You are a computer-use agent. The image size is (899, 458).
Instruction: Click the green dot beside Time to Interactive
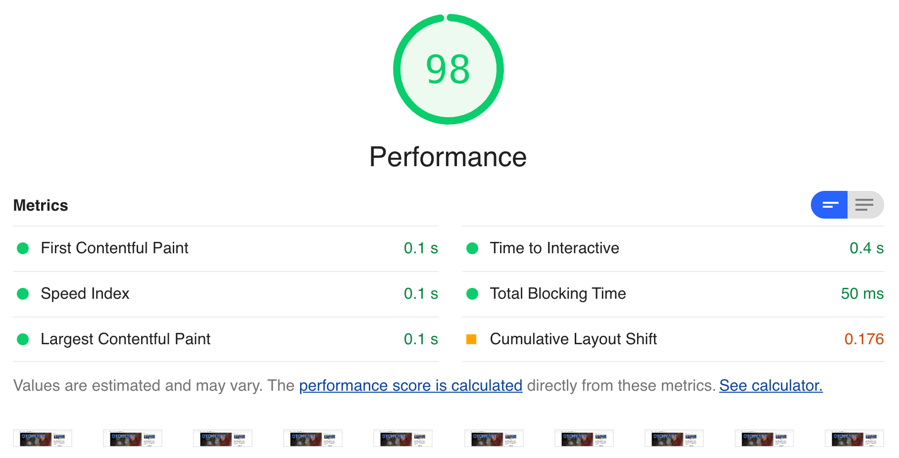472,248
